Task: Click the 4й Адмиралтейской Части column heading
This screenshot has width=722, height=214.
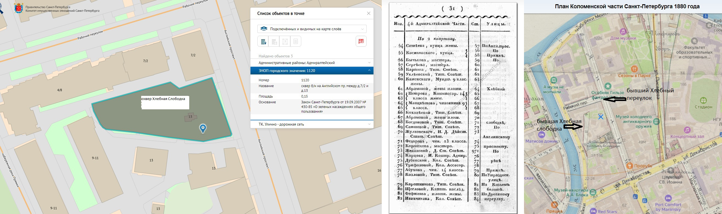Action: coord(436,24)
